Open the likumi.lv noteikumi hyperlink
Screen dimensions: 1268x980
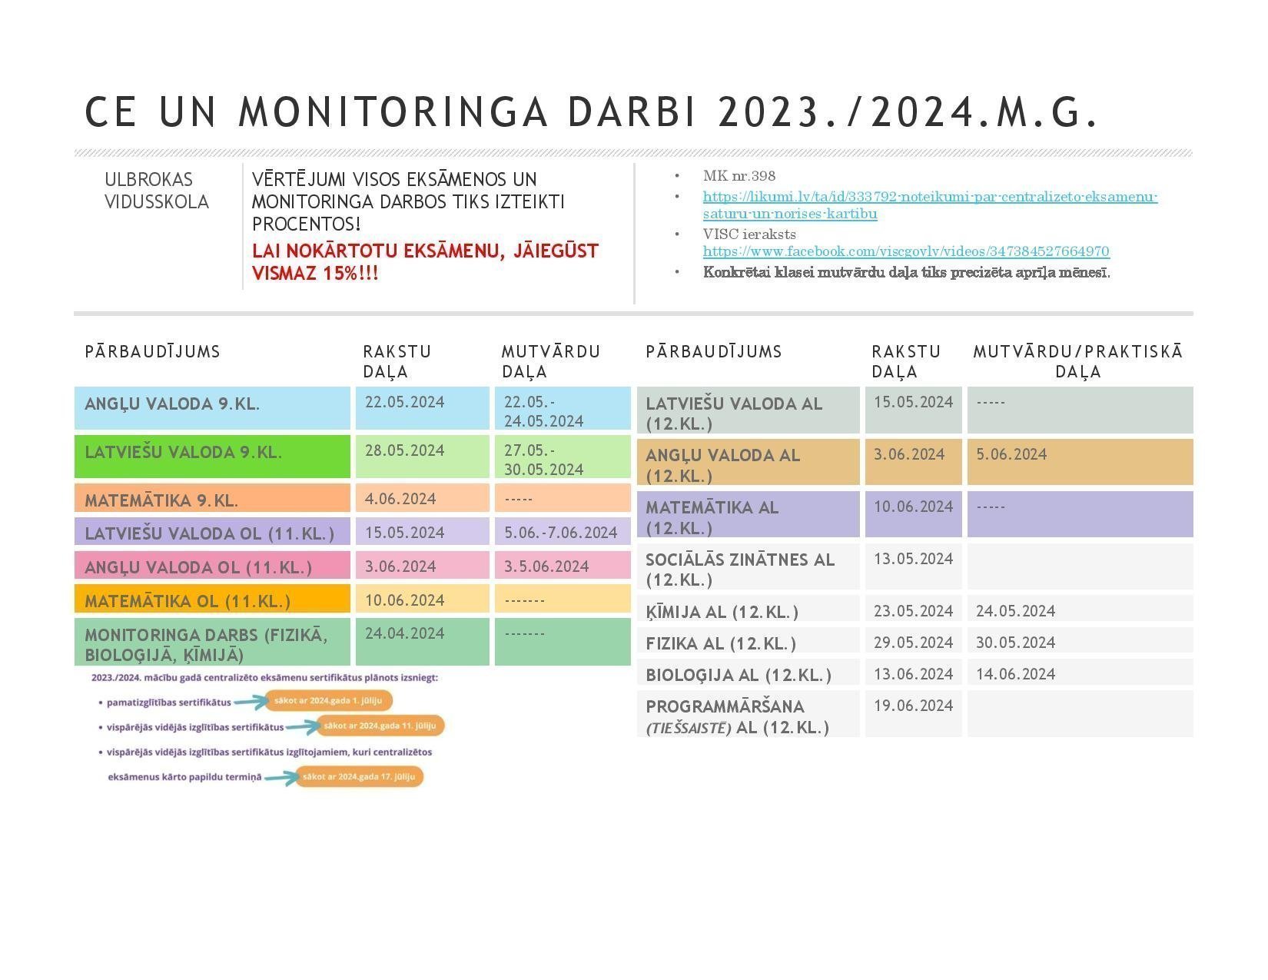click(x=930, y=205)
